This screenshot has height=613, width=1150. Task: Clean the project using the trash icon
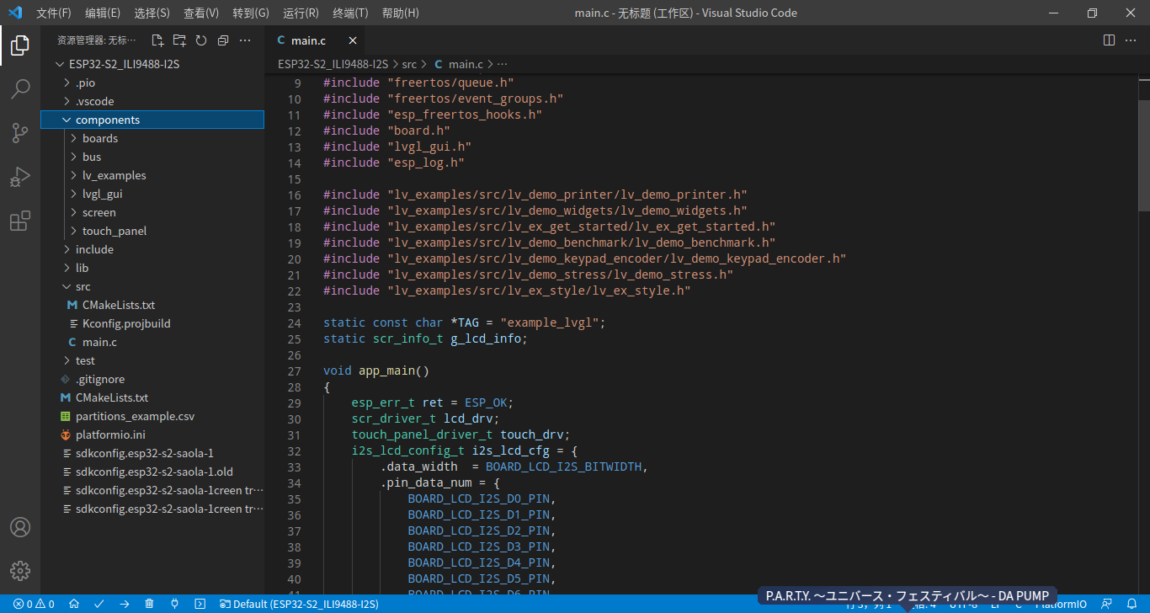[150, 604]
